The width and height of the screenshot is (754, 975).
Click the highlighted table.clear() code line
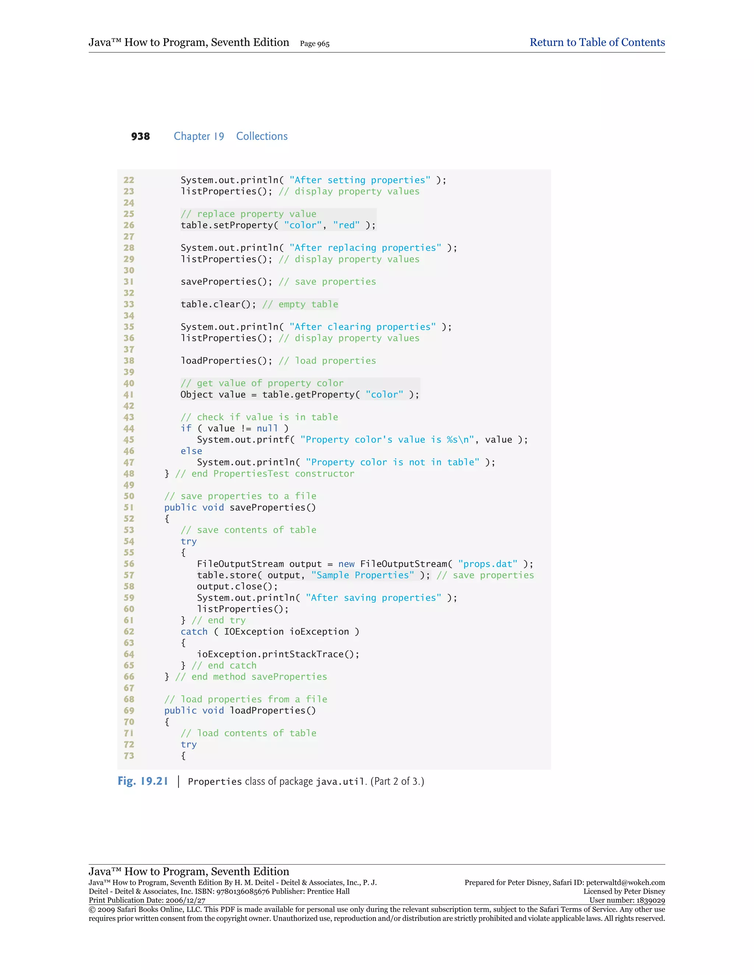[259, 304]
